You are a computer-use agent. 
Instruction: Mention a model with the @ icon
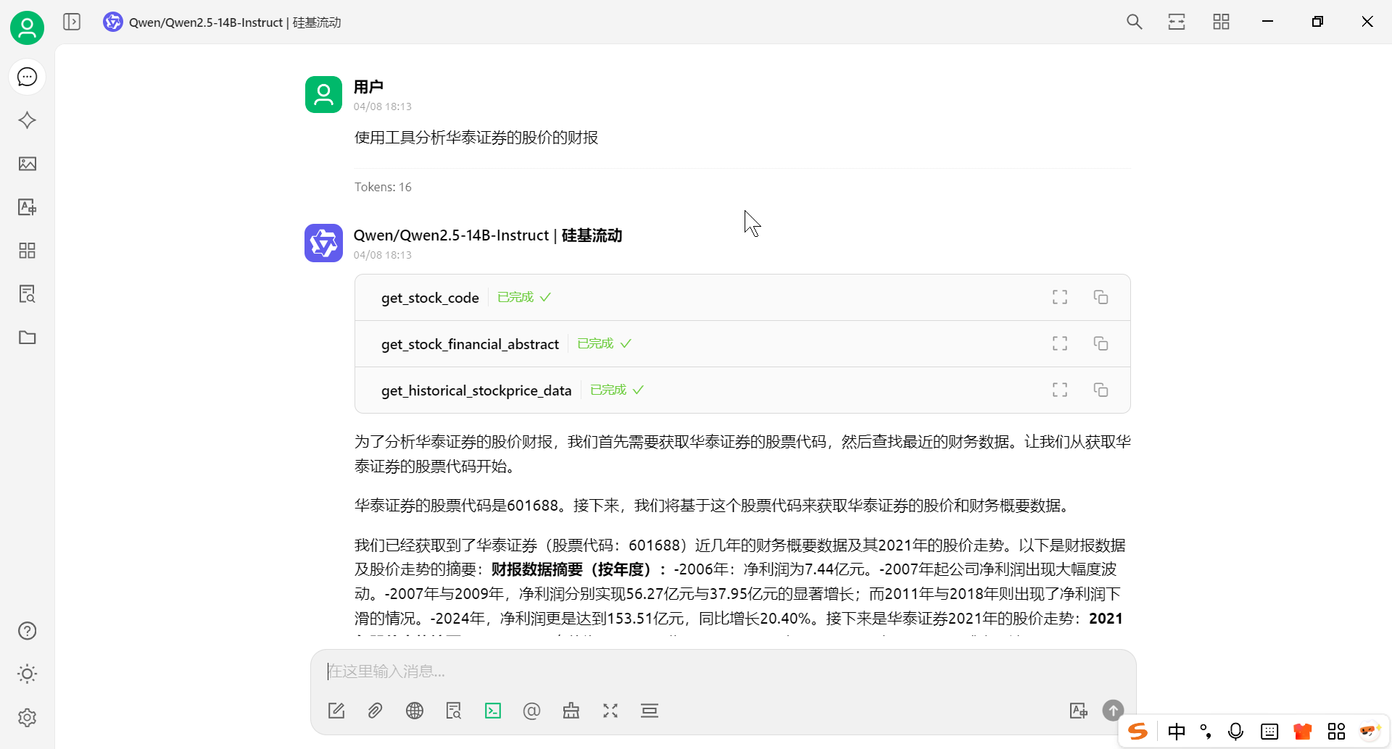[x=531, y=711]
